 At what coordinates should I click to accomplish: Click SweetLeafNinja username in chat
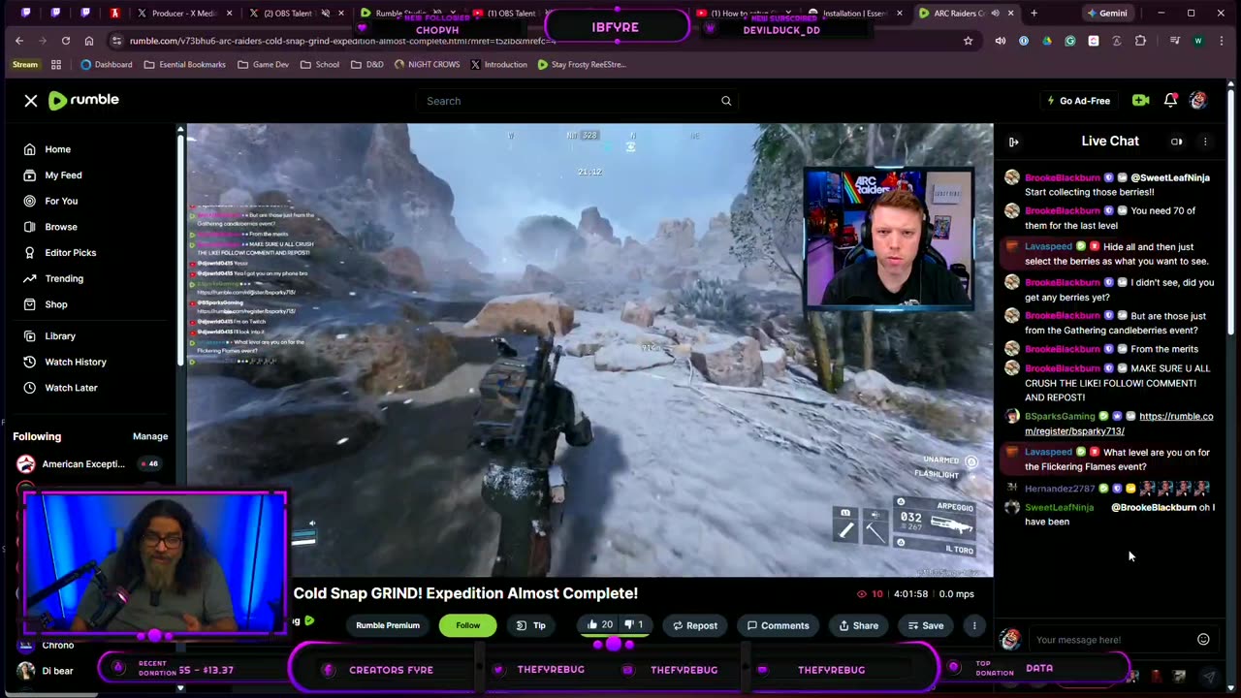[x=1059, y=507]
